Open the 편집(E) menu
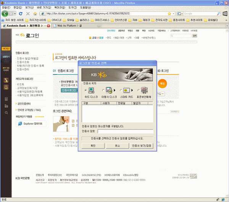229x202 pixels. 18,8
